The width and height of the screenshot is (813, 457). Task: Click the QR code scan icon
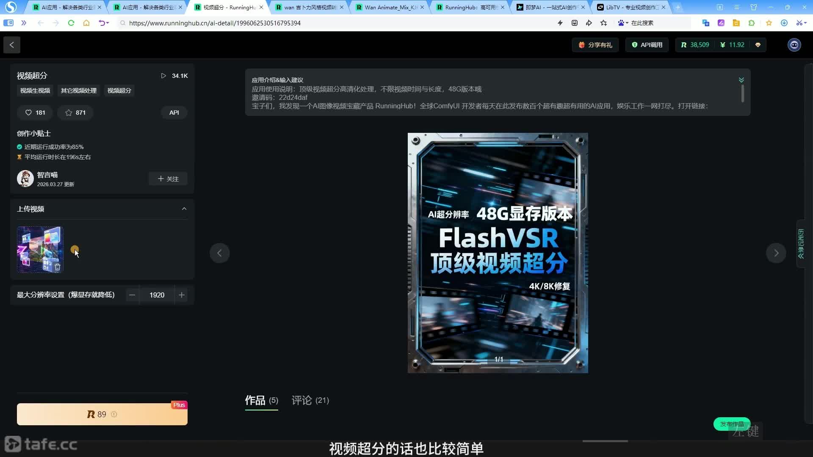575,23
